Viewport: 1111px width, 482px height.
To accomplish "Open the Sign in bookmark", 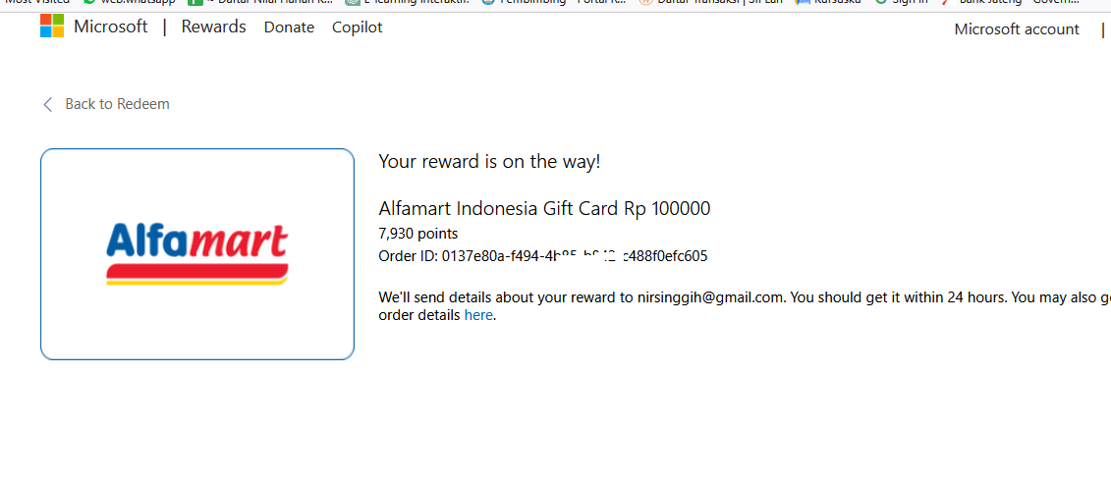I will click(901, 2).
